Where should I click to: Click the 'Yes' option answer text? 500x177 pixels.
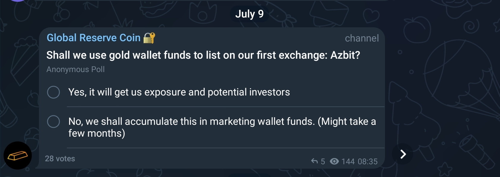pos(179,92)
